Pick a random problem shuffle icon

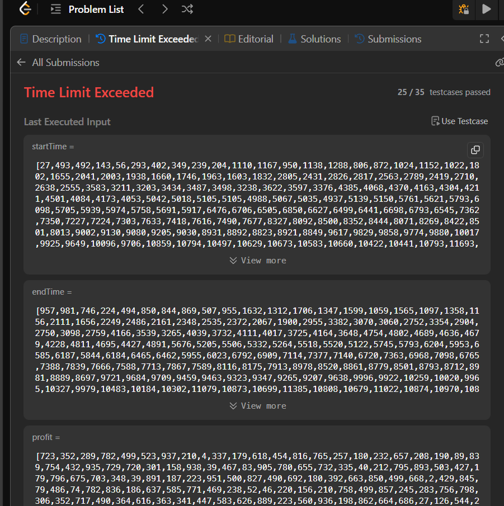coord(187,9)
